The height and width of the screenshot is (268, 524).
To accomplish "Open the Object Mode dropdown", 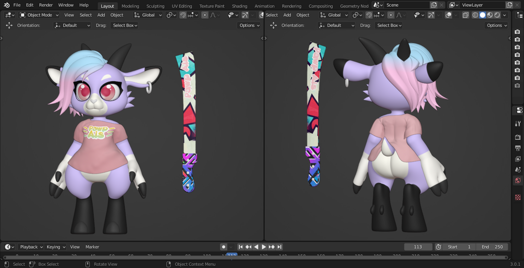I will (39, 15).
